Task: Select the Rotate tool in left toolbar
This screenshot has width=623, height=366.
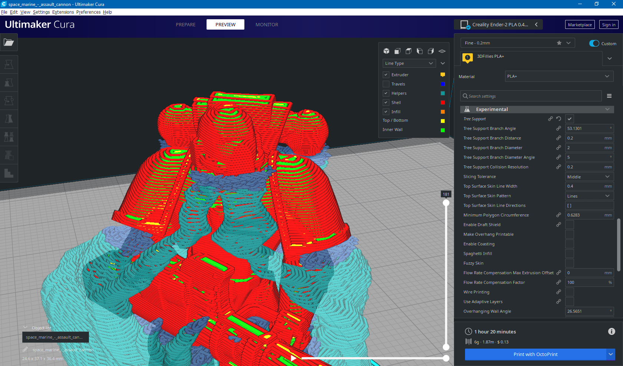Action: [9, 101]
